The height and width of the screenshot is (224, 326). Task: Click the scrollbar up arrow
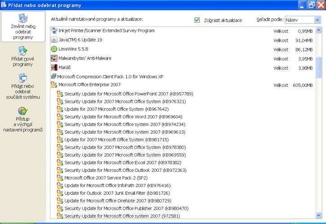(318, 31)
